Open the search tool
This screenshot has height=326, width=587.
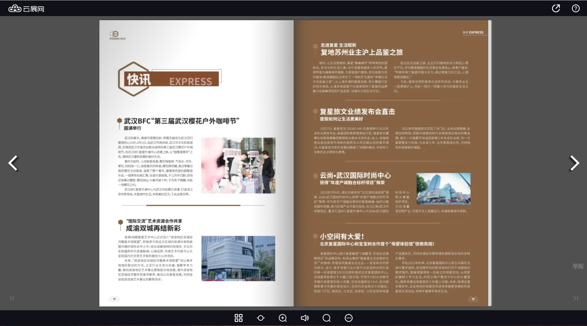[326, 318]
